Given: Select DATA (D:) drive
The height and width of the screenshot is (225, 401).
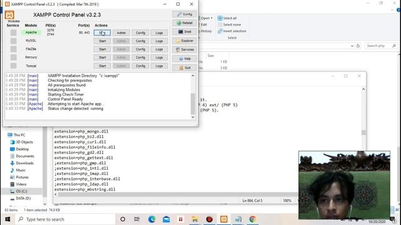Looking at the screenshot, I should click(x=21, y=198).
